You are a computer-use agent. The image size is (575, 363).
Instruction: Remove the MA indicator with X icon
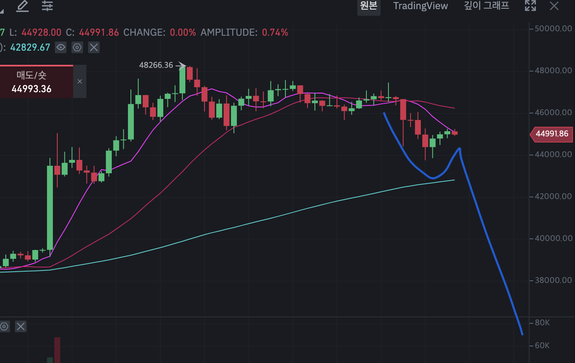(x=94, y=47)
